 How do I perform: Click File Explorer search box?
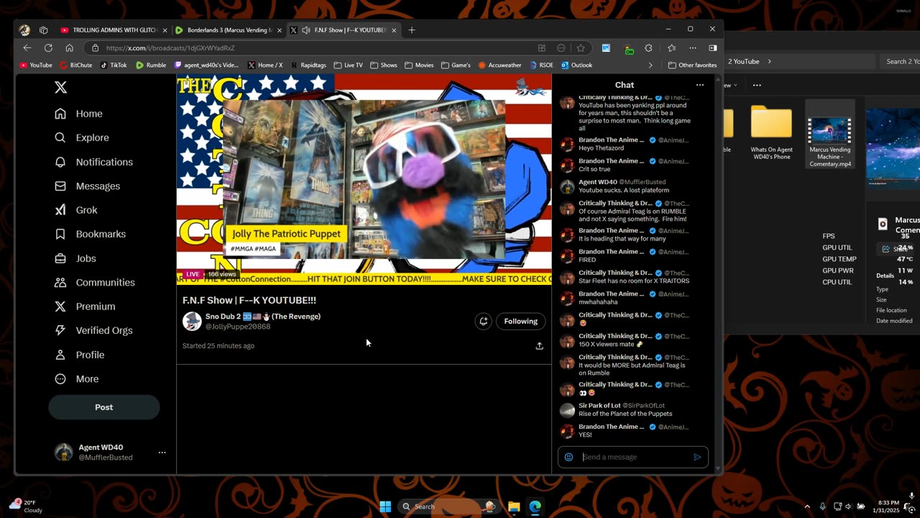898,61
